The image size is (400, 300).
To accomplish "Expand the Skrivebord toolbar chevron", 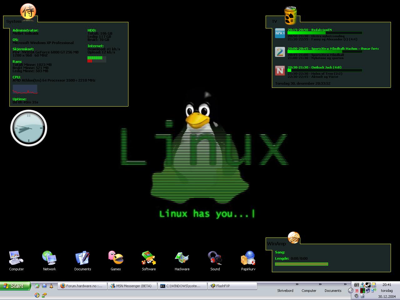I will coord(297,284).
